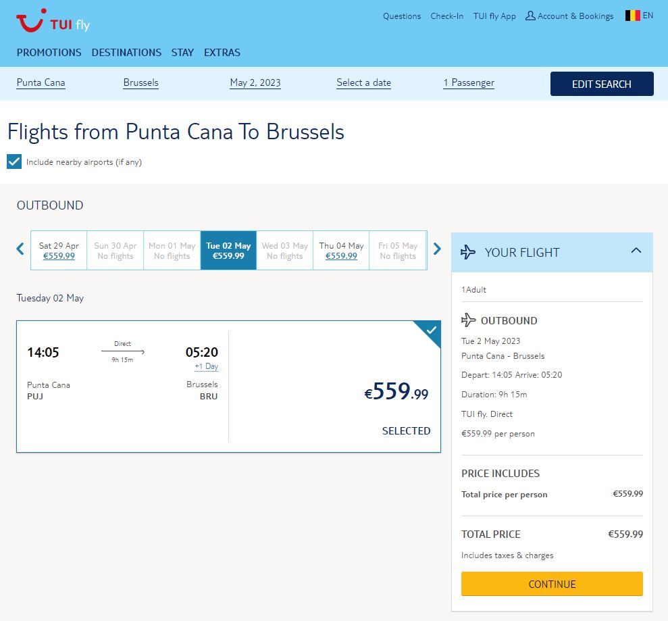Open the PROMOTIONS menu
Image resolution: width=668 pixels, height=621 pixels.
click(49, 53)
